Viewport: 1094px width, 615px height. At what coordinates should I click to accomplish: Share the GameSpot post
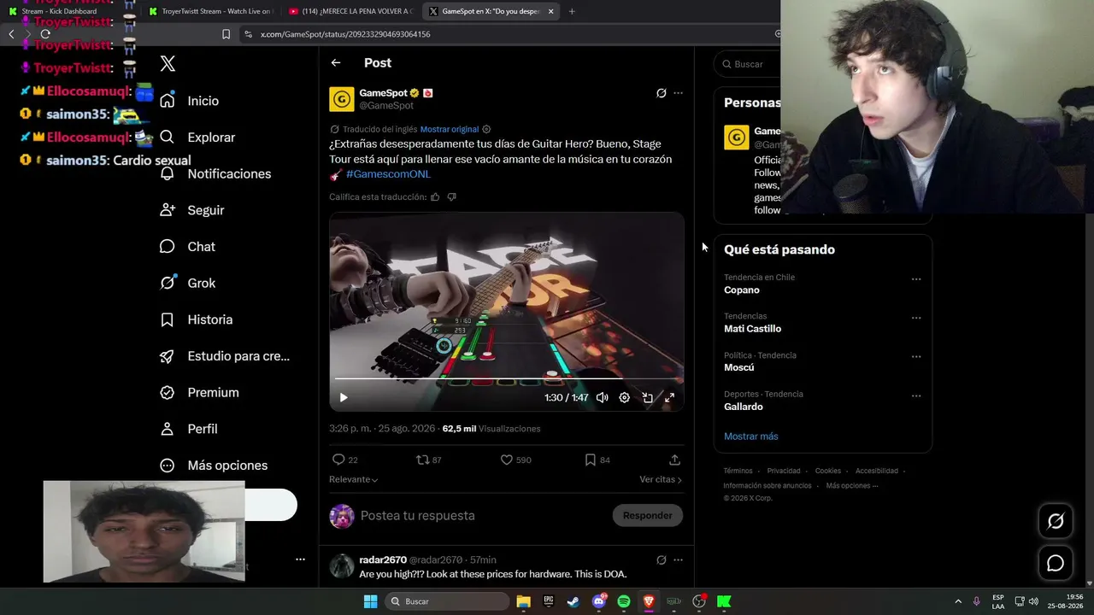(x=674, y=460)
